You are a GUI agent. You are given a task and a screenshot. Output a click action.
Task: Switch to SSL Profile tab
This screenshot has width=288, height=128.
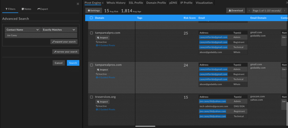coord(136,3)
